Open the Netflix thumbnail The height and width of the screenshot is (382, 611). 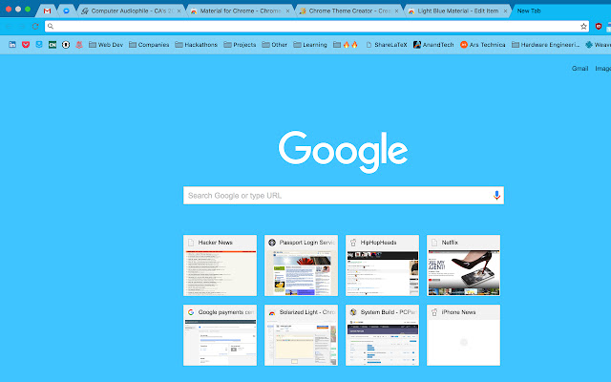463,265
